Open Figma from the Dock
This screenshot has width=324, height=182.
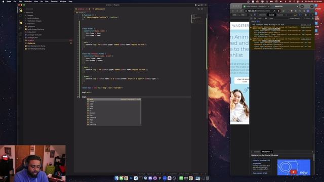[160, 178]
